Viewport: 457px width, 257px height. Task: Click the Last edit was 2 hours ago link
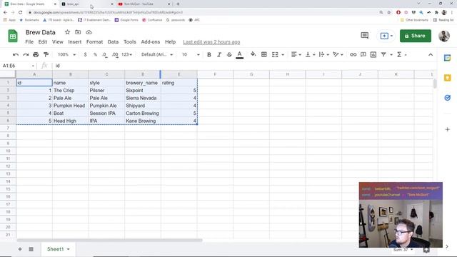click(x=211, y=42)
